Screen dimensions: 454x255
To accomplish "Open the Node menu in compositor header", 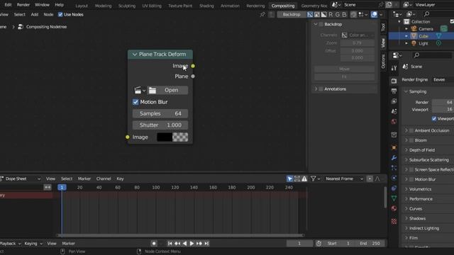I will 48,14.
